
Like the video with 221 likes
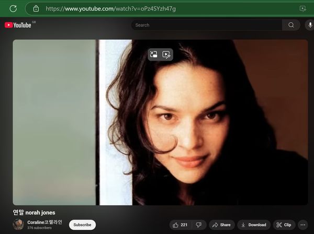pyautogui.click(x=180, y=225)
